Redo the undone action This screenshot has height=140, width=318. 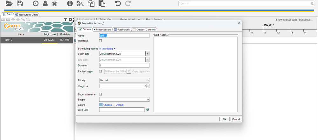(x=128, y=3)
